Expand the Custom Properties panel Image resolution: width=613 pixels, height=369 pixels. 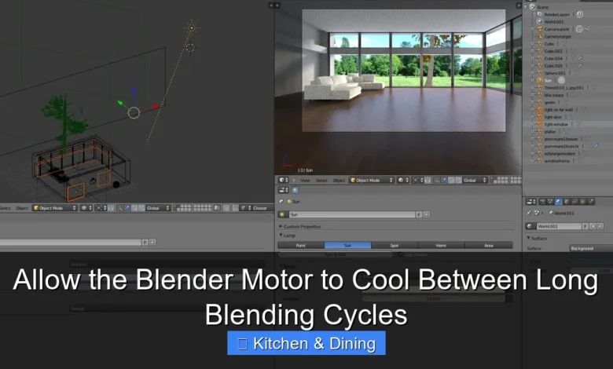300,226
